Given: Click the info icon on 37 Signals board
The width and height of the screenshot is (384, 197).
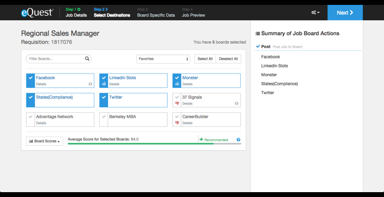Looking at the screenshot, I should (x=236, y=104).
